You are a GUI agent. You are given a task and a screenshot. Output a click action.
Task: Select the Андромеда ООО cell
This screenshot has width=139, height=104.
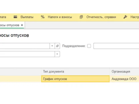[124, 79]
